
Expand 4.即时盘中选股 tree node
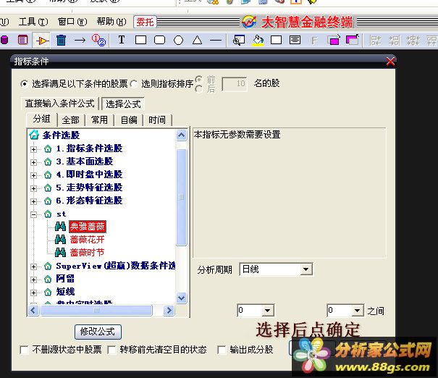point(33,175)
